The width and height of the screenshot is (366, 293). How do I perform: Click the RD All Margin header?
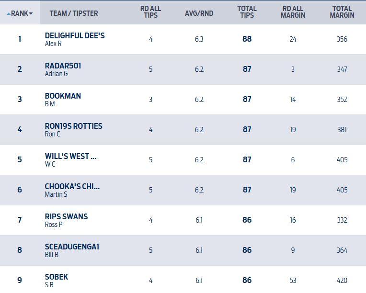click(293, 12)
